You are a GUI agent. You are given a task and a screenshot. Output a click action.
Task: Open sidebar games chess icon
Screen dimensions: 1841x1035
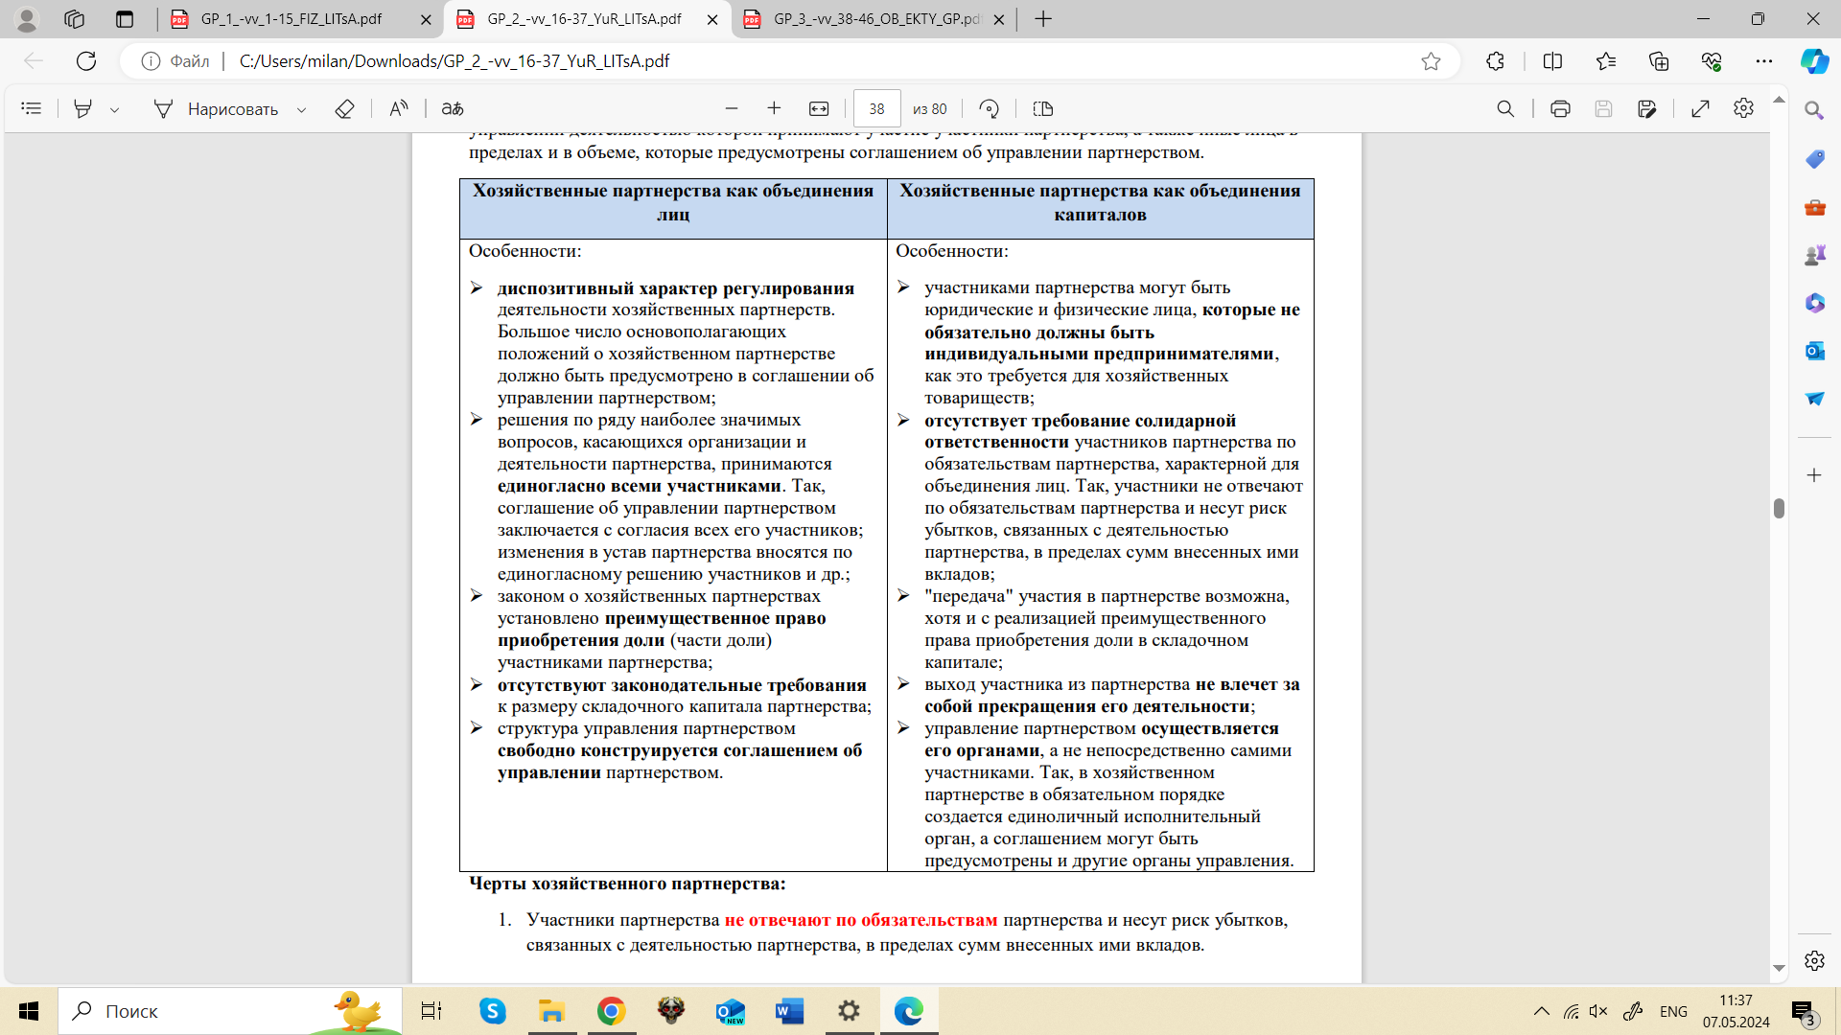1814,255
